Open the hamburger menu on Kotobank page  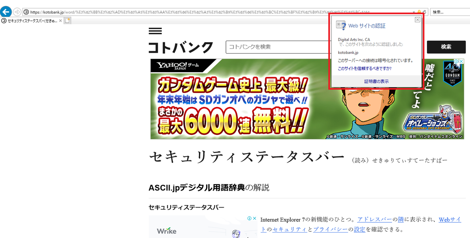pos(155,31)
